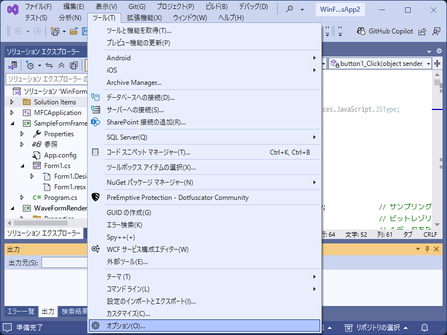Expand NuGet Package Manager submenu
The width and height of the screenshot is (447, 335).
(205, 183)
